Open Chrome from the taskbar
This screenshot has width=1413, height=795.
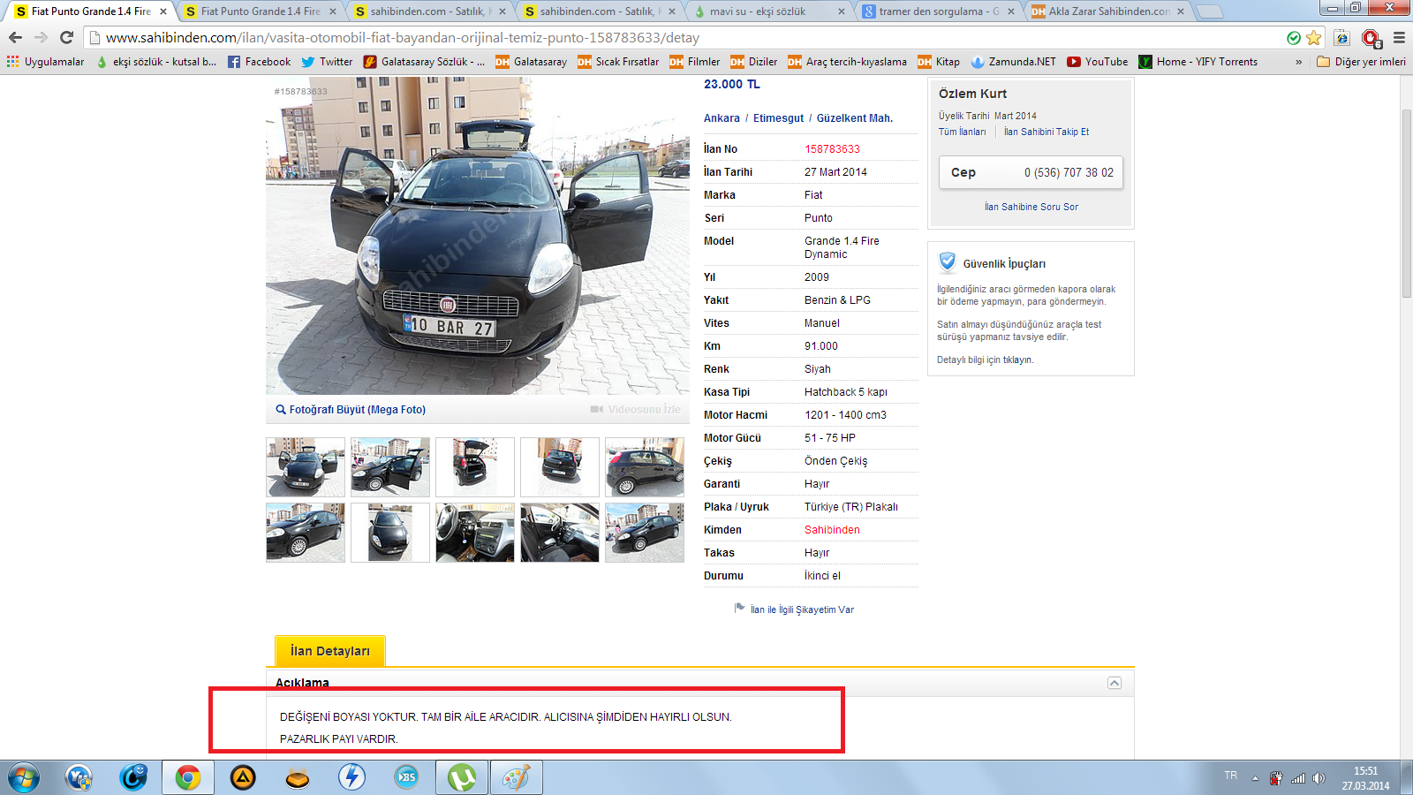[x=187, y=778]
